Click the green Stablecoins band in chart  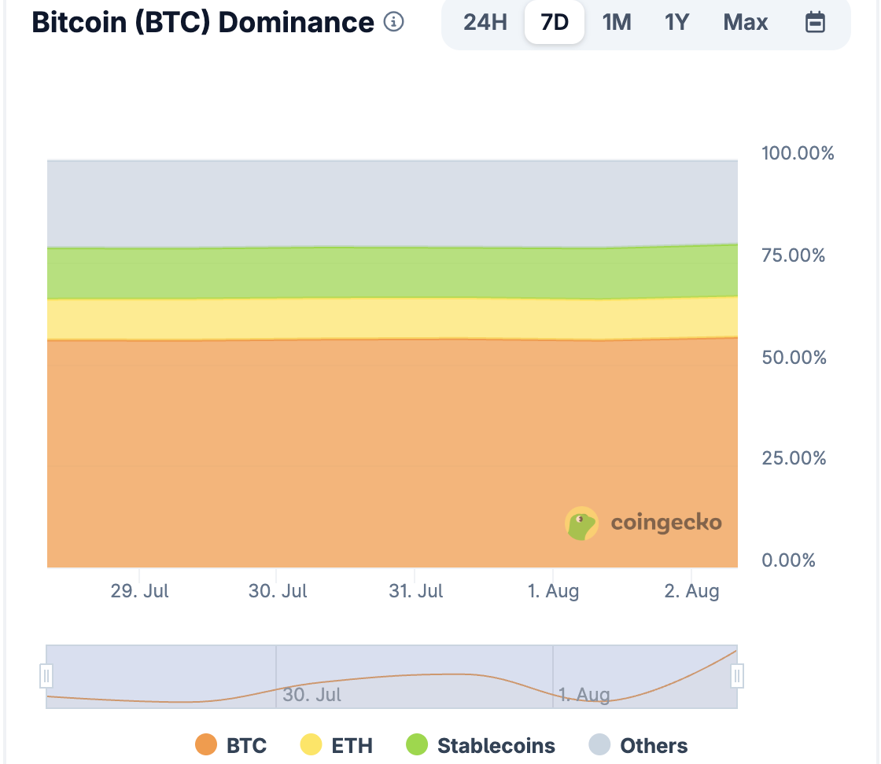pyautogui.click(x=393, y=272)
